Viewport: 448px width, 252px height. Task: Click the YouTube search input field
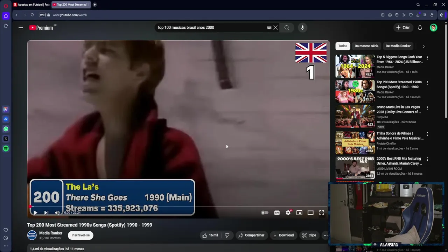tap(210, 28)
